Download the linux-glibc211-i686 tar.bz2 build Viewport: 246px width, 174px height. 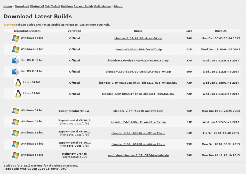(x=138, y=94)
